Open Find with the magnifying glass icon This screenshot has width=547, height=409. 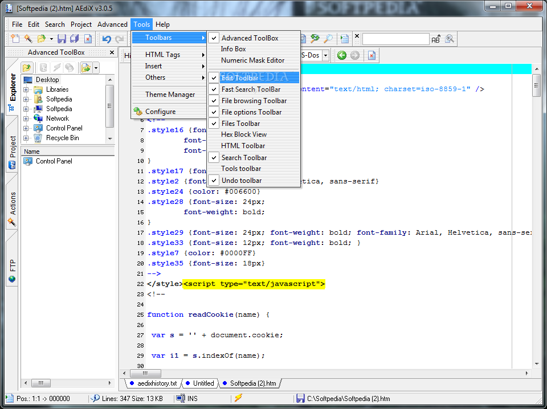[x=328, y=38]
